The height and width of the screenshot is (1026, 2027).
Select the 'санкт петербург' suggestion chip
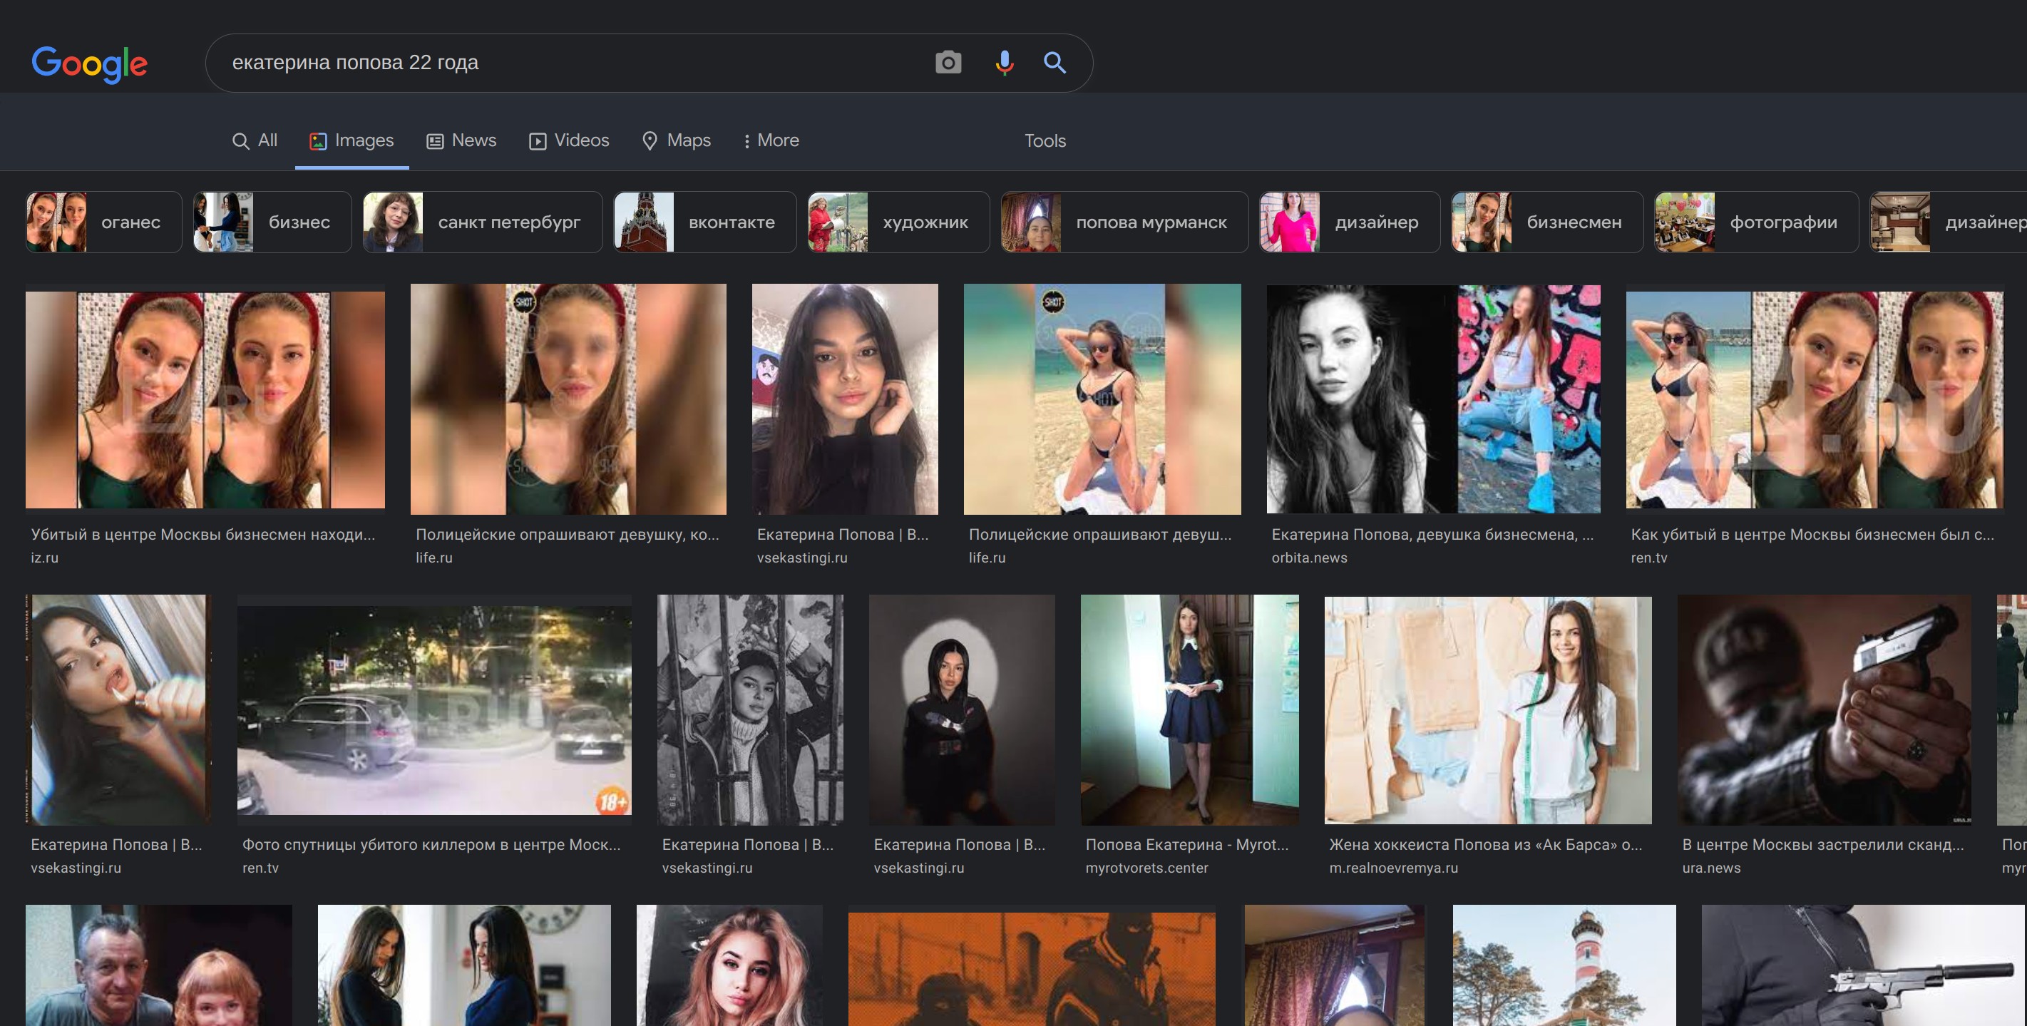(x=481, y=222)
